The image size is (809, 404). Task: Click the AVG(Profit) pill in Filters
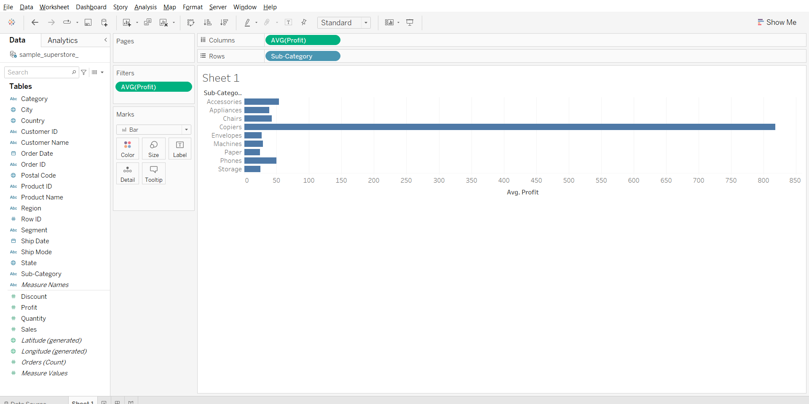pos(154,87)
